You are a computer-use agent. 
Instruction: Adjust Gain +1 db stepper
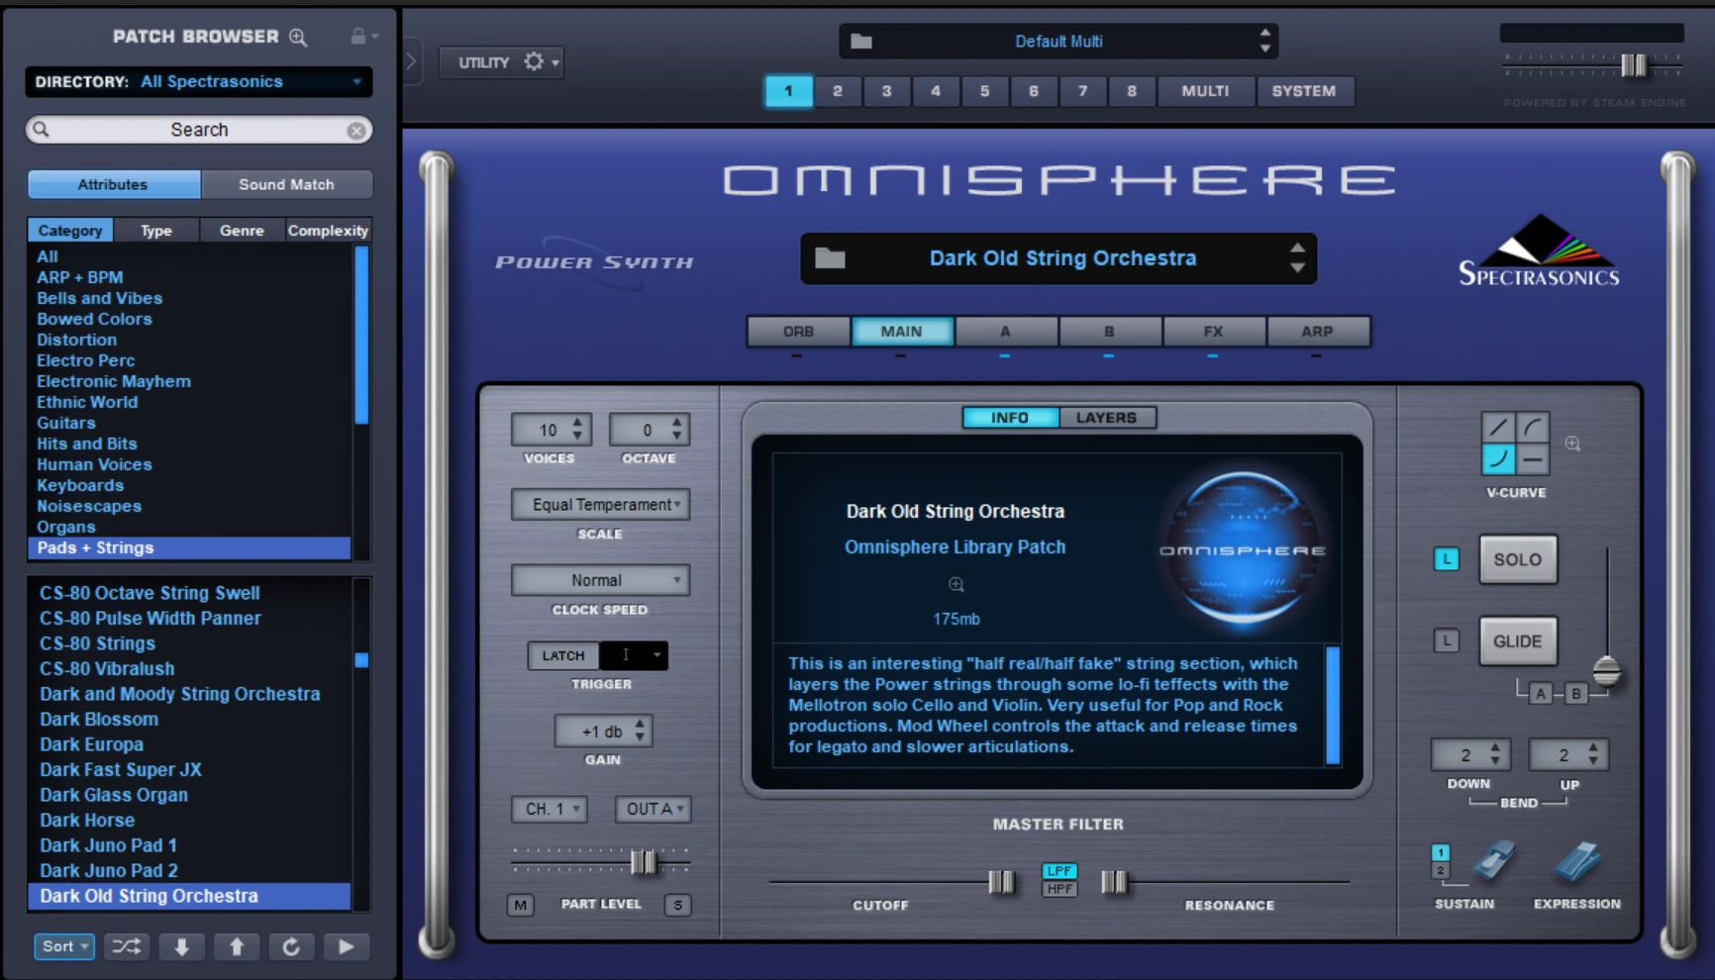(x=641, y=732)
